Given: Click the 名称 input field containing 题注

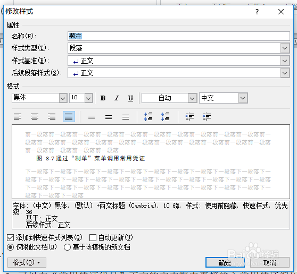Looking at the screenshot, I should click(179, 36).
